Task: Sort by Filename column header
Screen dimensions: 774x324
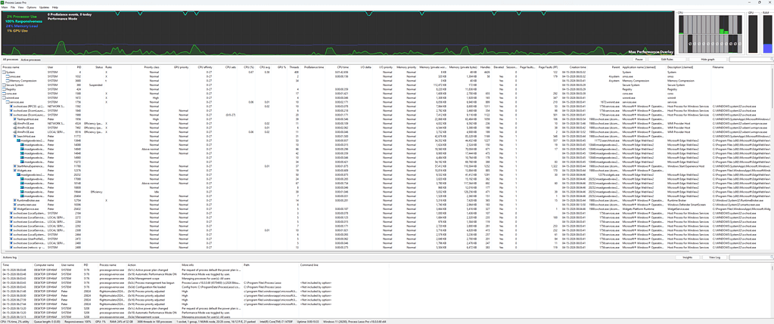Action: click(x=718, y=66)
